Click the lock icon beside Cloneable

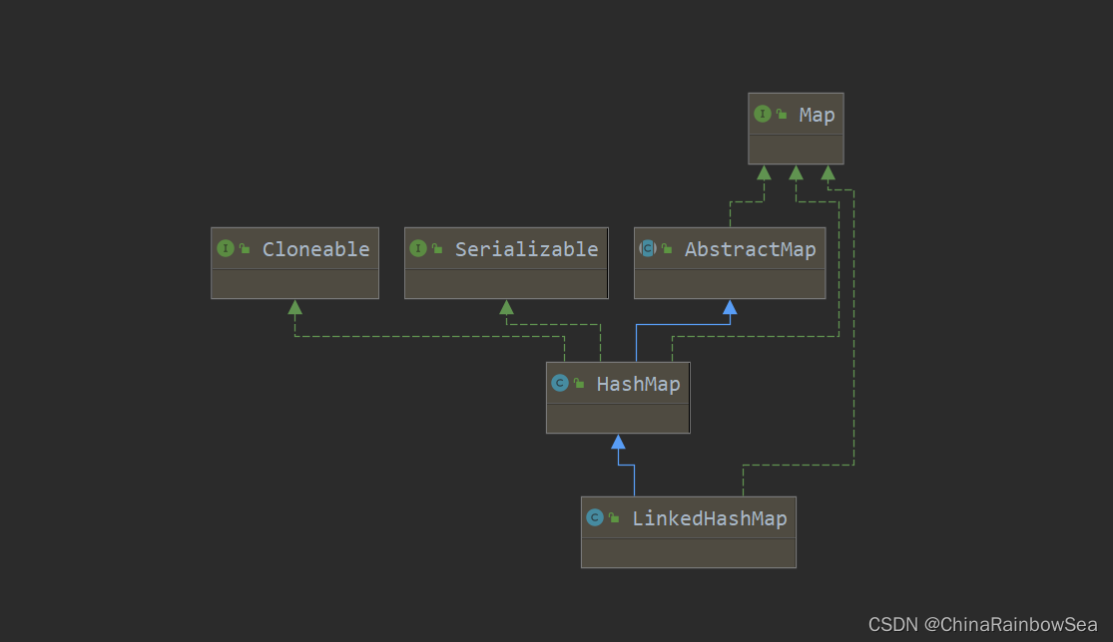(x=245, y=248)
